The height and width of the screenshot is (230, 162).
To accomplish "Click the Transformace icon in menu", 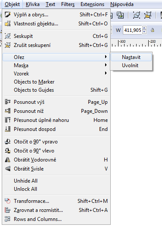I will (x=7, y=201).
